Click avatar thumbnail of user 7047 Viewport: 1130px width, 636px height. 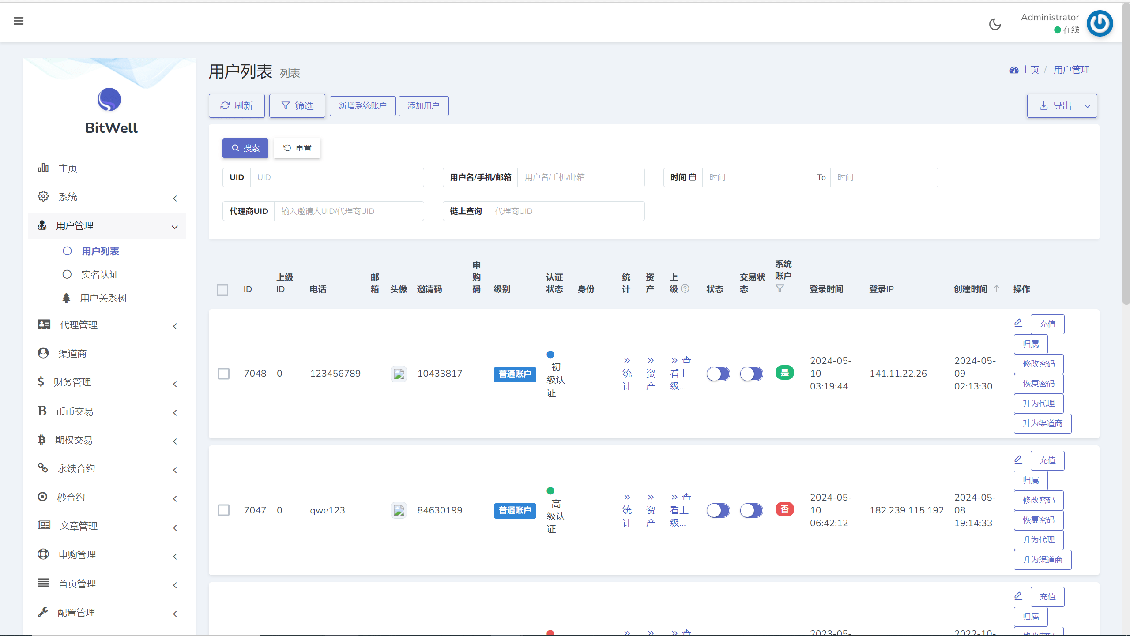pyautogui.click(x=399, y=510)
